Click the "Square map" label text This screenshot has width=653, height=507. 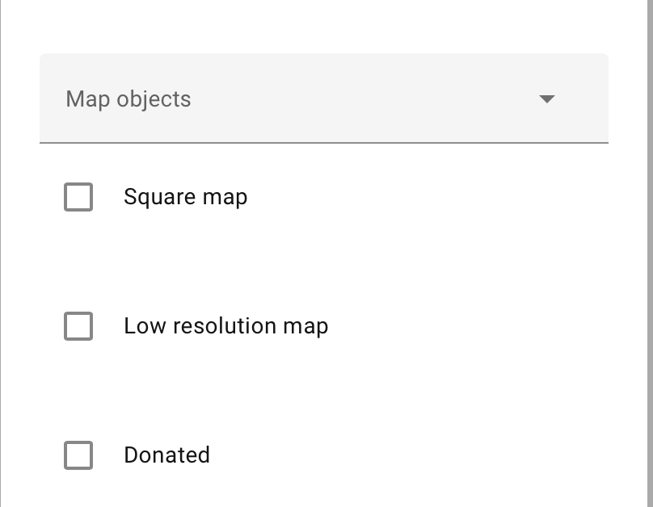pyautogui.click(x=185, y=197)
